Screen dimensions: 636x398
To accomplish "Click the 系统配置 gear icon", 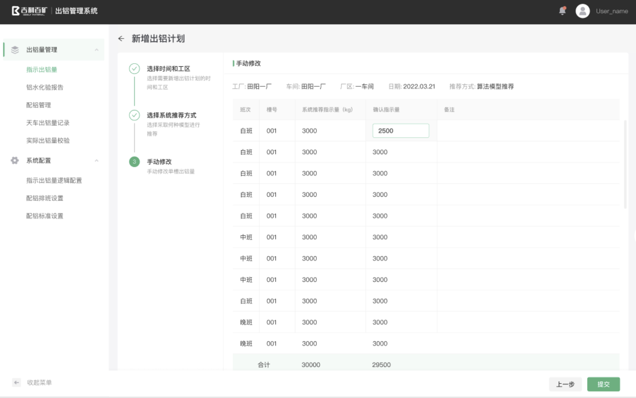I will [x=15, y=161].
